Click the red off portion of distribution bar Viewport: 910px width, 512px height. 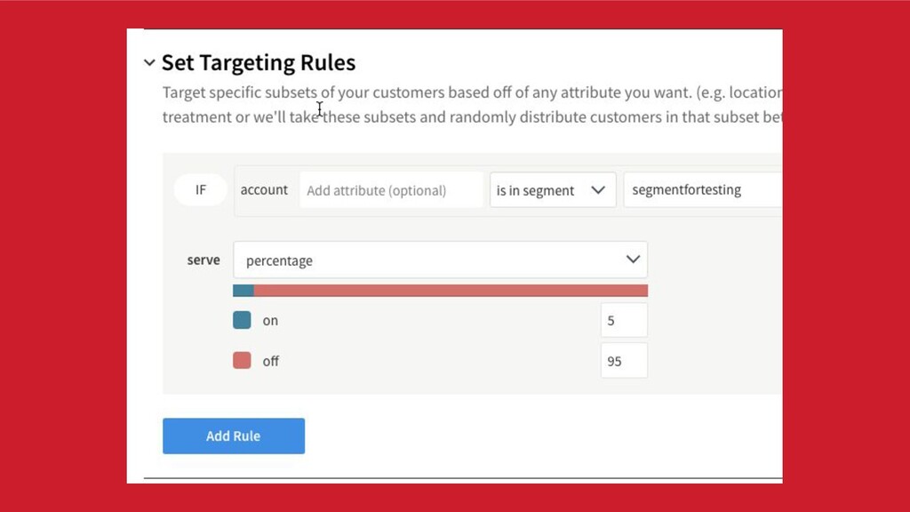(x=451, y=291)
